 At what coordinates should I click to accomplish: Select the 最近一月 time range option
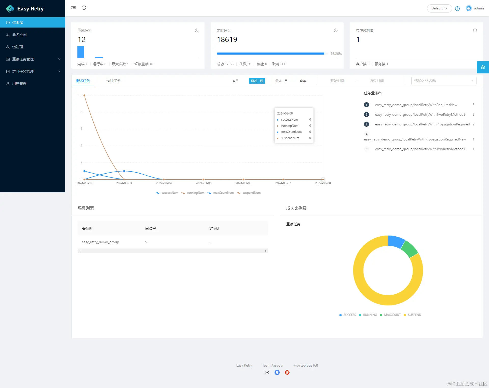point(281,81)
